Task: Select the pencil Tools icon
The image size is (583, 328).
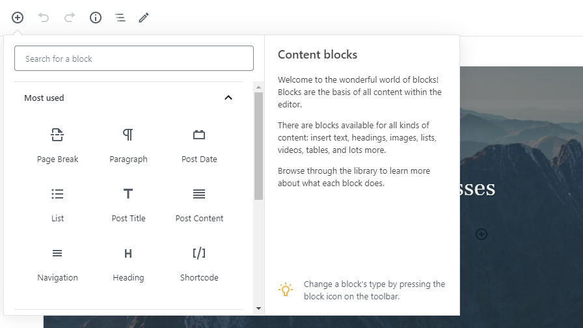Action: [x=144, y=18]
